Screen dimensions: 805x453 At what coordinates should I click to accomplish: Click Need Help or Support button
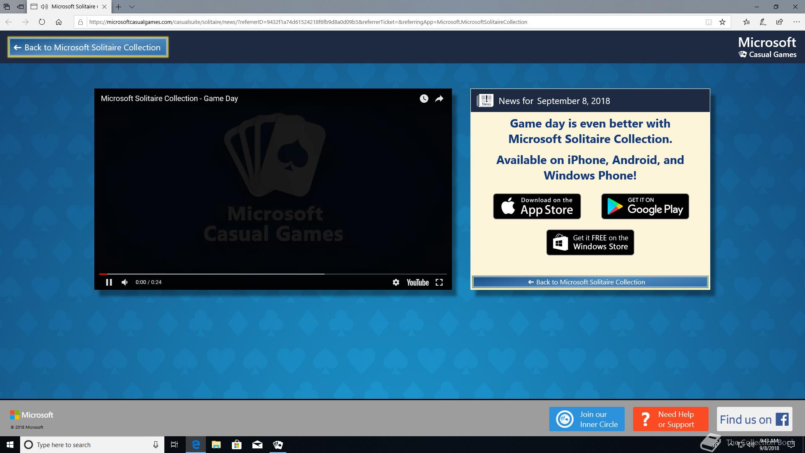671,419
